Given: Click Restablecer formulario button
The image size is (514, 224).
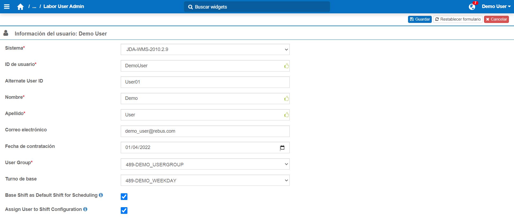Looking at the screenshot, I should (x=458, y=19).
